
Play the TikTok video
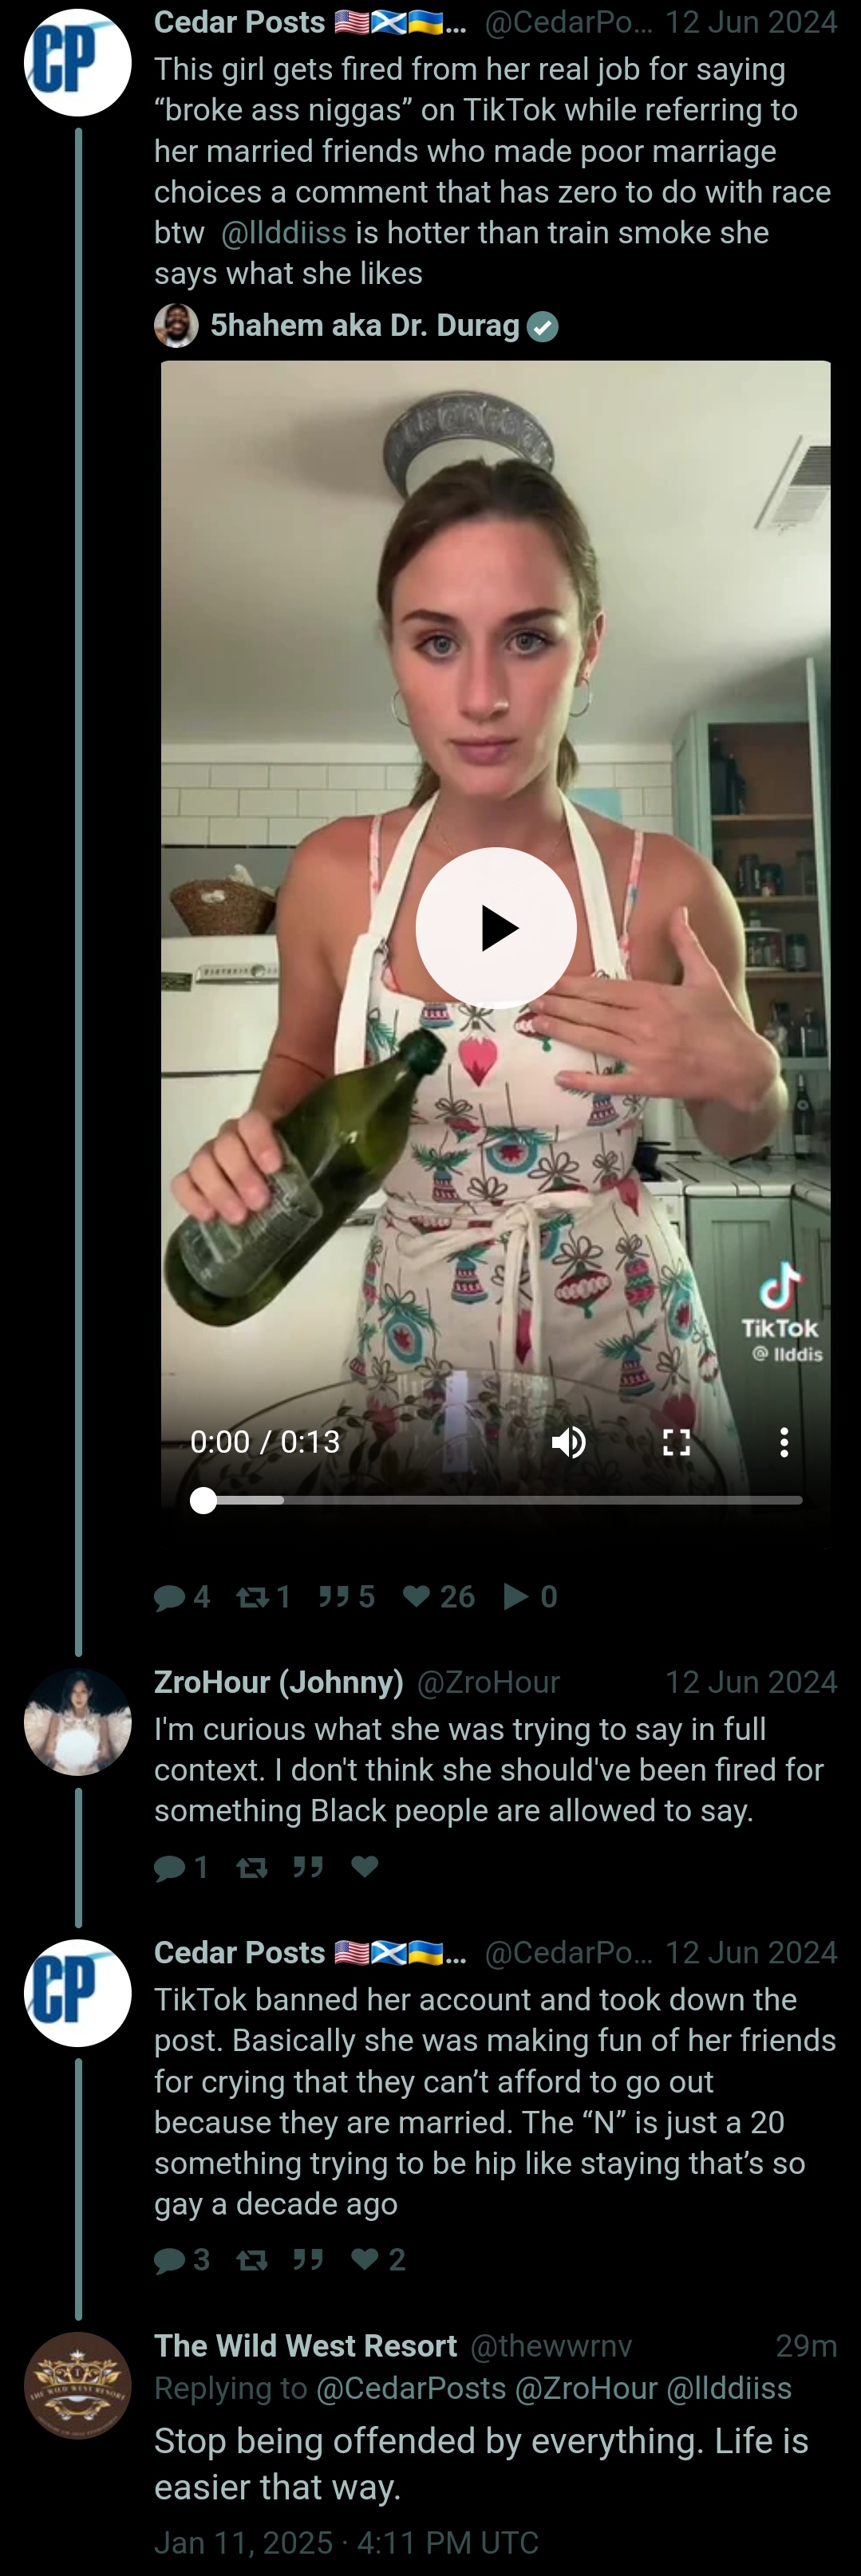496,928
